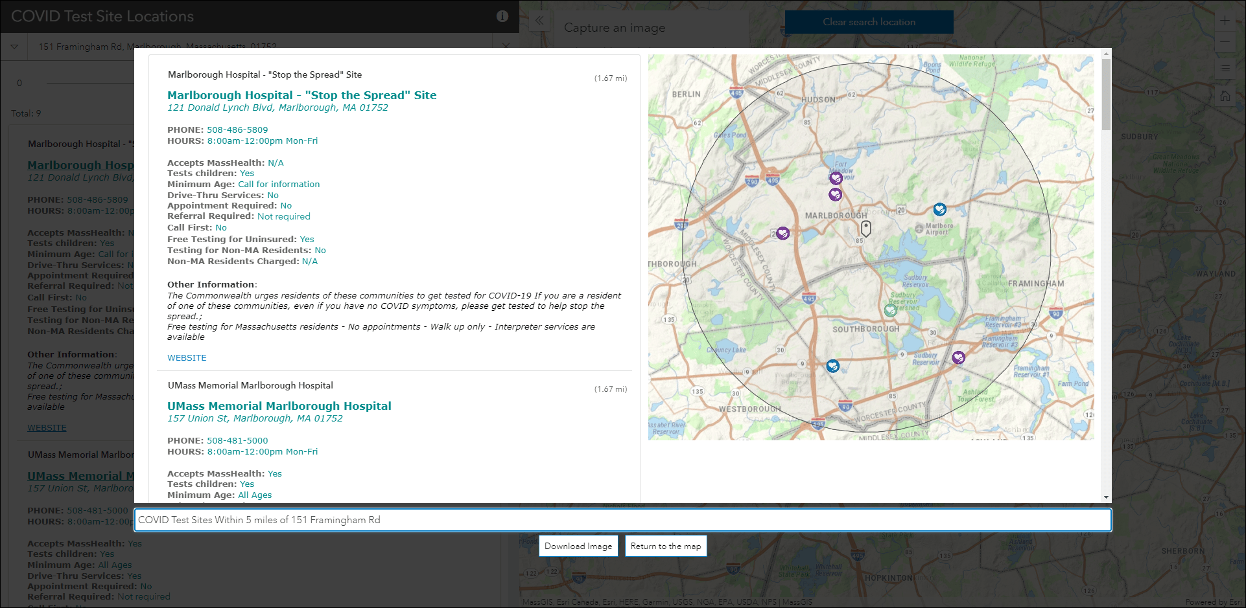Open the UMass Memorial link in background side panel
The width and height of the screenshot is (1246, 608).
[80, 476]
